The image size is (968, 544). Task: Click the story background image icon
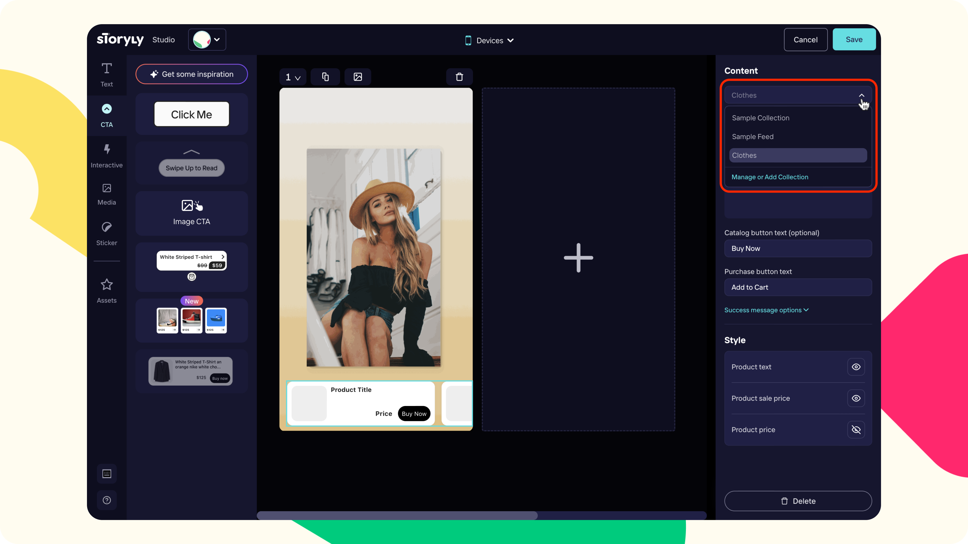point(357,77)
